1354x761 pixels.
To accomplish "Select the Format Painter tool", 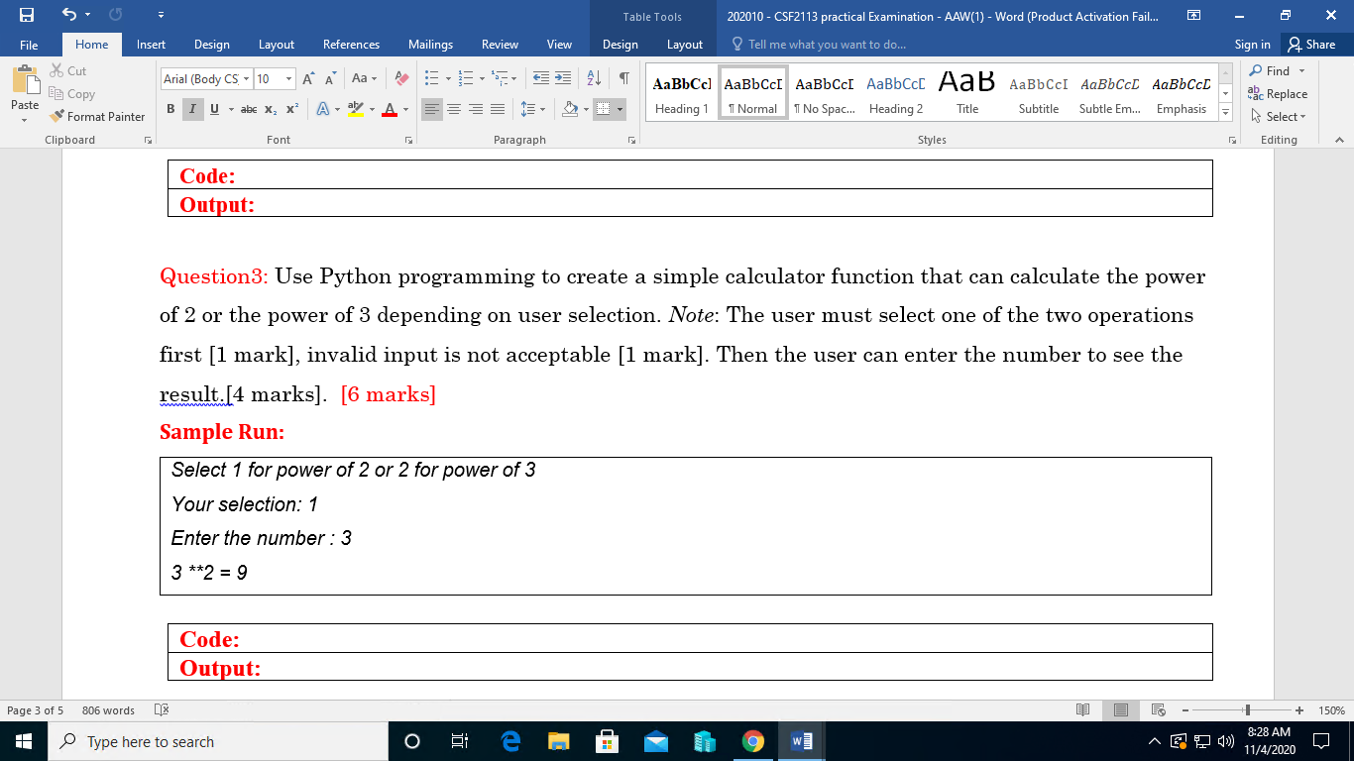I will click(x=96, y=116).
